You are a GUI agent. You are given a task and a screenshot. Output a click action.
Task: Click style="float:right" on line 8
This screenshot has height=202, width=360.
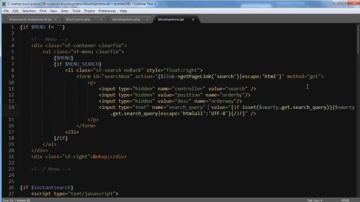(x=173, y=70)
